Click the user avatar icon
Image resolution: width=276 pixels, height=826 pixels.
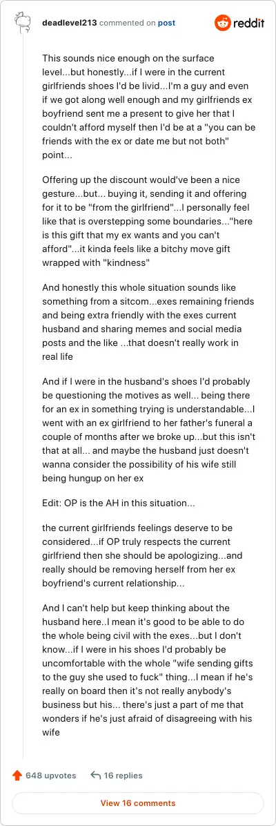(x=23, y=23)
